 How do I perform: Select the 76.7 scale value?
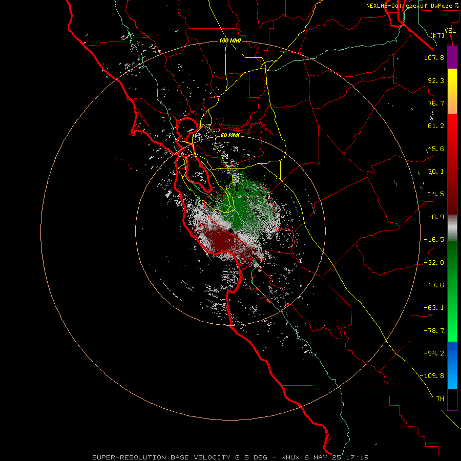point(436,103)
